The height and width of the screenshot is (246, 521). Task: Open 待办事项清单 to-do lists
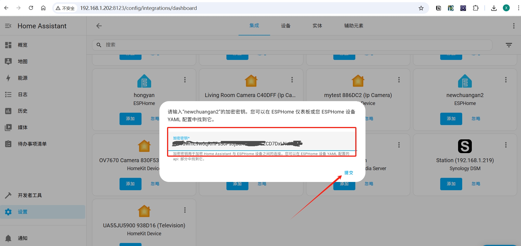tap(43, 144)
